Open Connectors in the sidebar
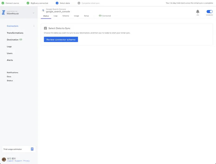216x164 pixels. tap(13, 26)
